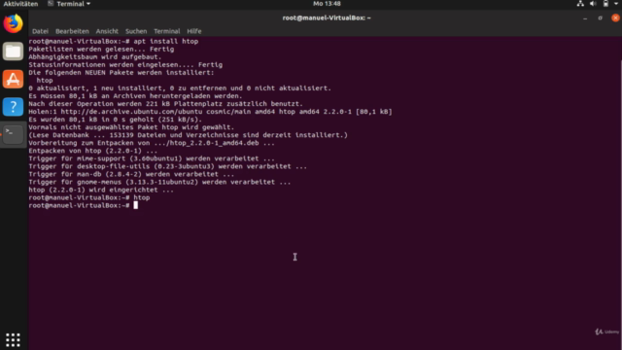Open network status icon in top bar
622x350 pixels.
(580, 4)
